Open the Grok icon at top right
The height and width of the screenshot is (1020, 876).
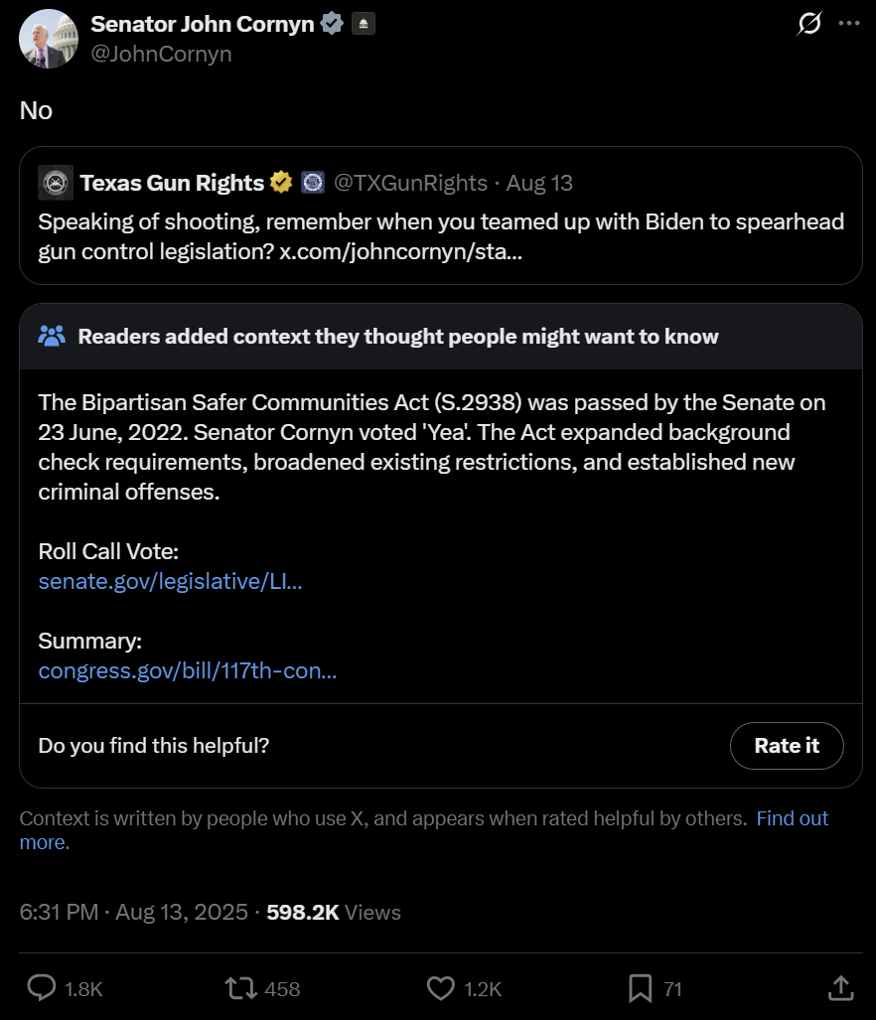coord(809,24)
